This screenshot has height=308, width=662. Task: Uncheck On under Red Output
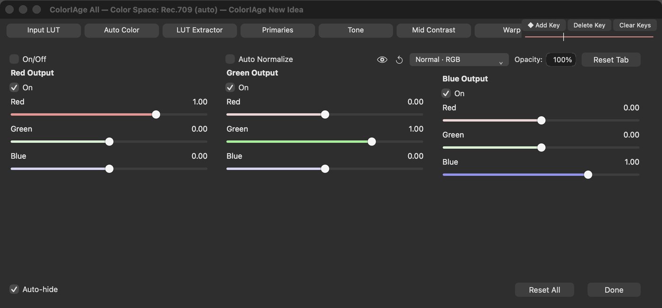click(14, 87)
